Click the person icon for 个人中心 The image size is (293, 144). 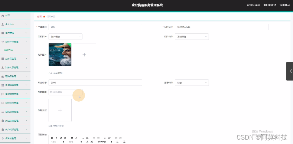[x=3, y=24]
